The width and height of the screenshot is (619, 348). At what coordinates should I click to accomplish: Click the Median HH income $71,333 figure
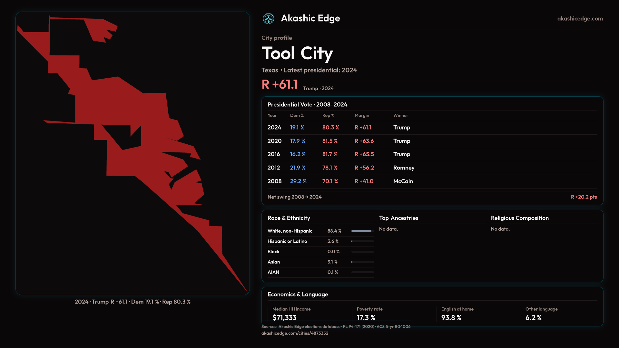coord(284,317)
